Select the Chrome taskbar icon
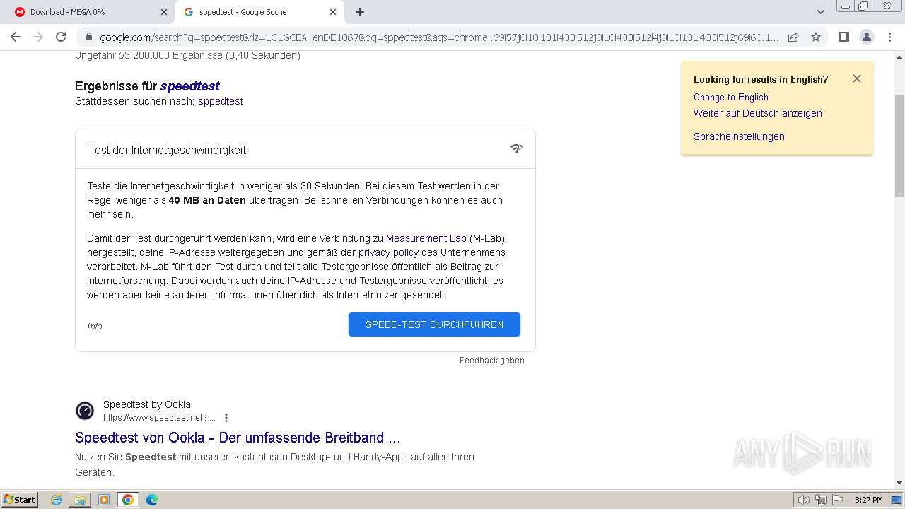The width and height of the screenshot is (905, 509). pyautogui.click(x=128, y=500)
